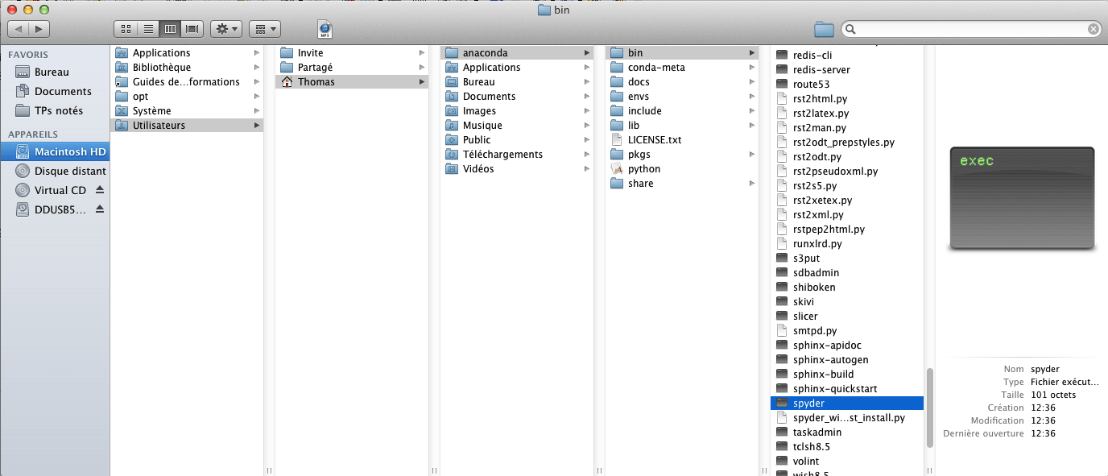Select the Thomas home folder
1108x476 pixels.
[x=352, y=82]
